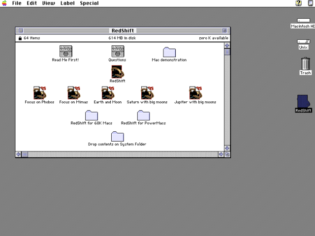Click the RedShift window close box

tap(21, 30)
